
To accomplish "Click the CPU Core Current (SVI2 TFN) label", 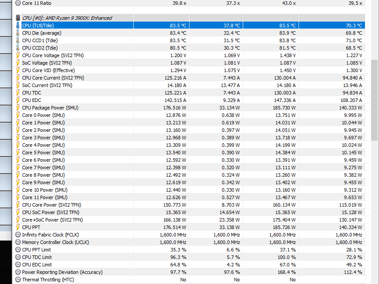I will click(53, 78).
